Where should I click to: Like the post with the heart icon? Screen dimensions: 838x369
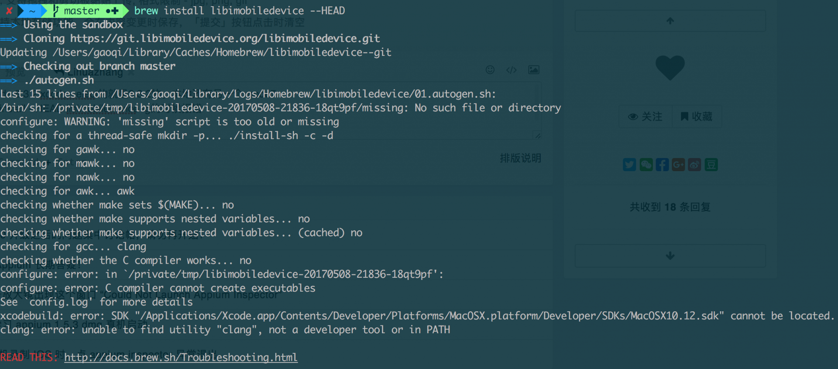tap(670, 68)
